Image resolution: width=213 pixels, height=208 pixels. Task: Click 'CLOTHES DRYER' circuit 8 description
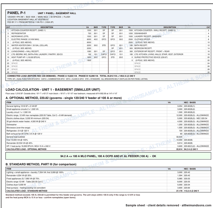[x=142, y=39]
